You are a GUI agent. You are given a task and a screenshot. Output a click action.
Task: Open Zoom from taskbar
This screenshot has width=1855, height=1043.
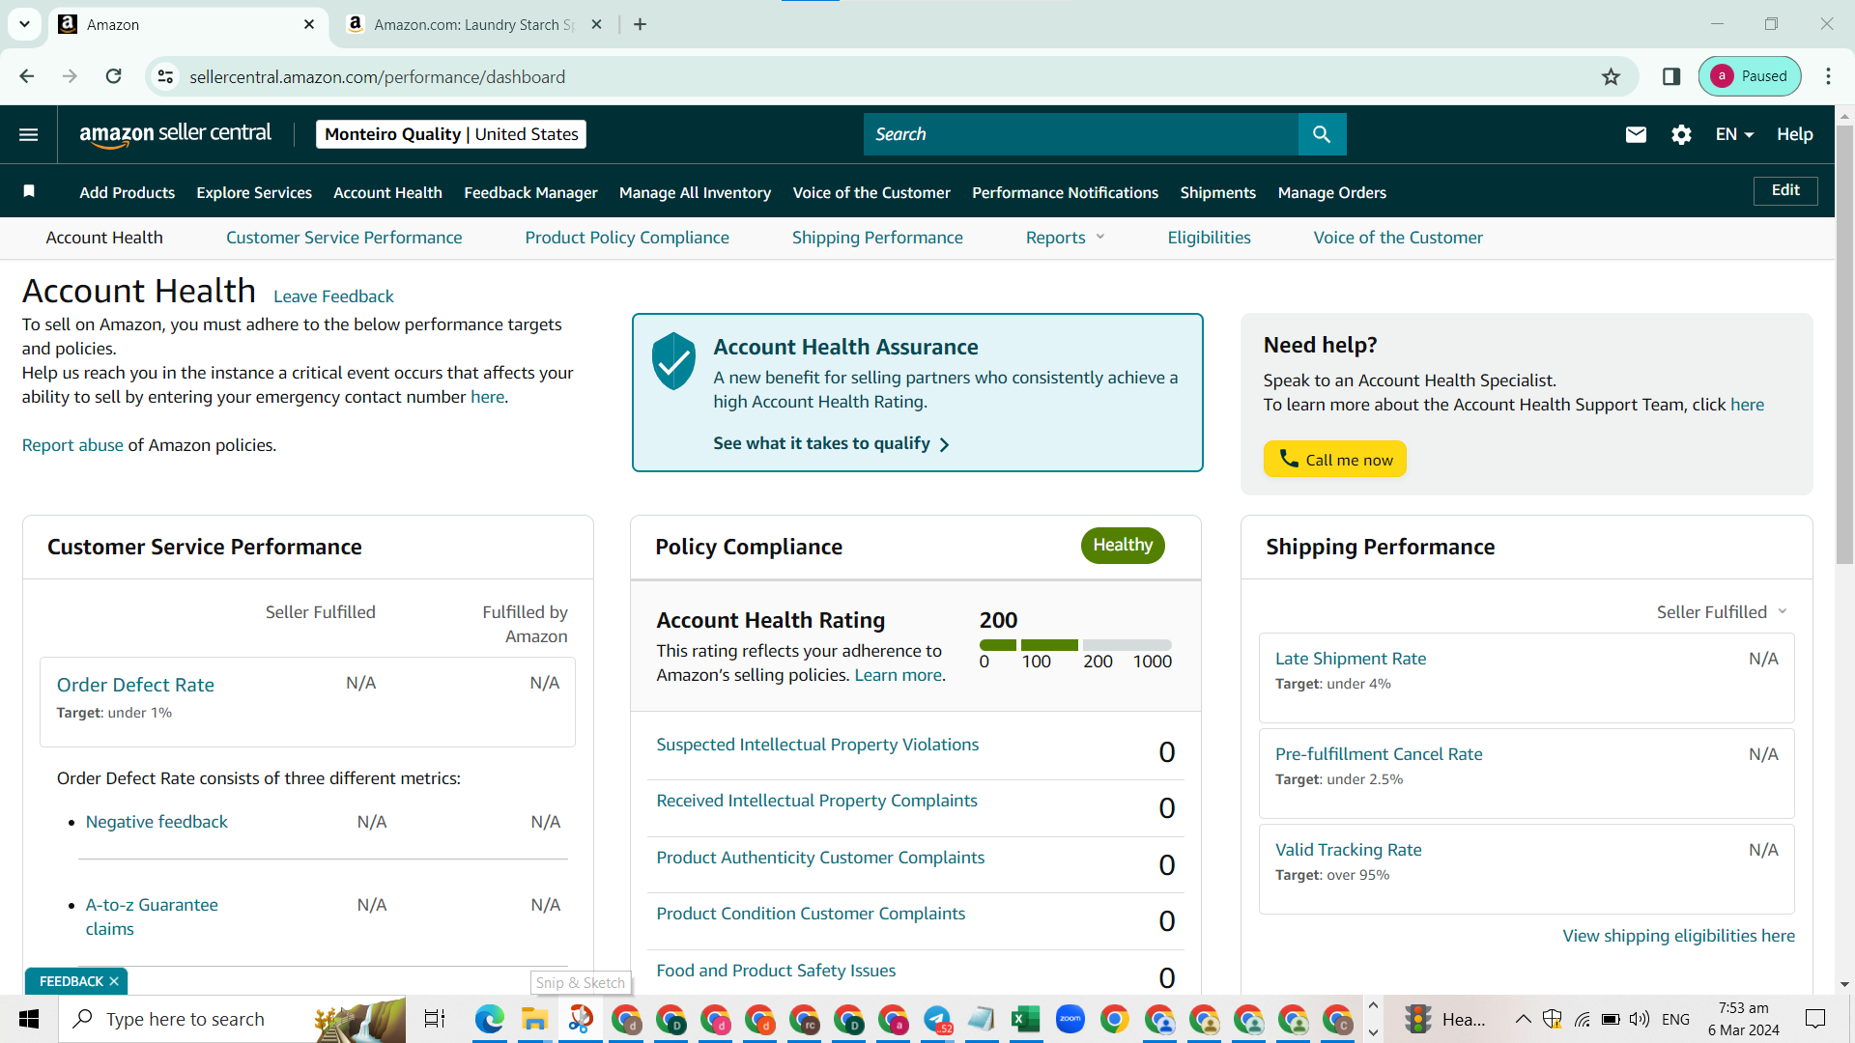click(1070, 1019)
